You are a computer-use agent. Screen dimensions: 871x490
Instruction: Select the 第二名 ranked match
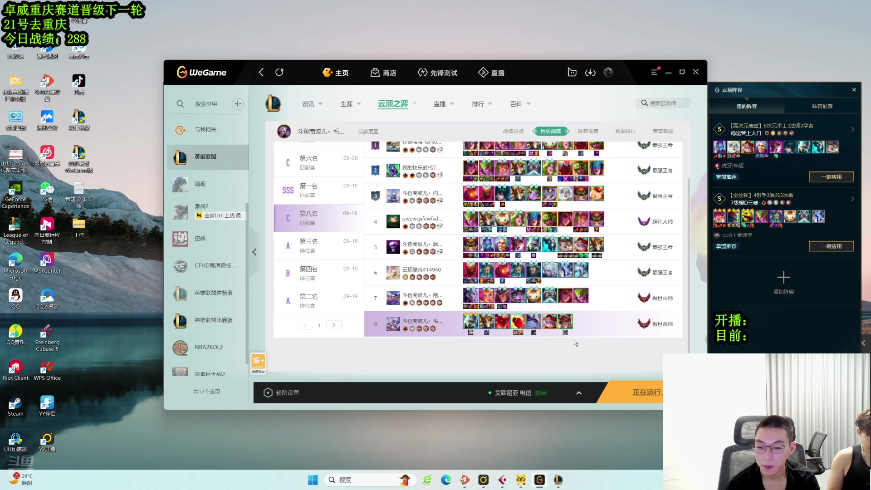pyautogui.click(x=319, y=301)
